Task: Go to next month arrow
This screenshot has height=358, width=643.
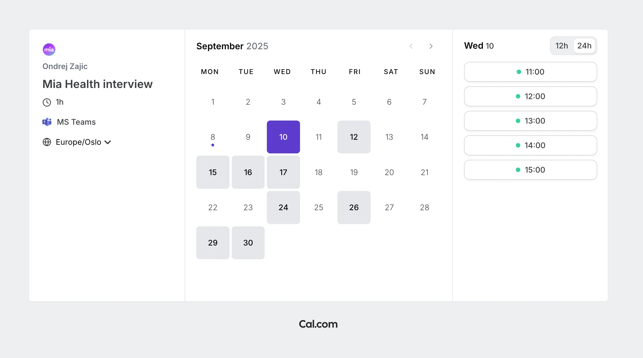Action: [431, 46]
